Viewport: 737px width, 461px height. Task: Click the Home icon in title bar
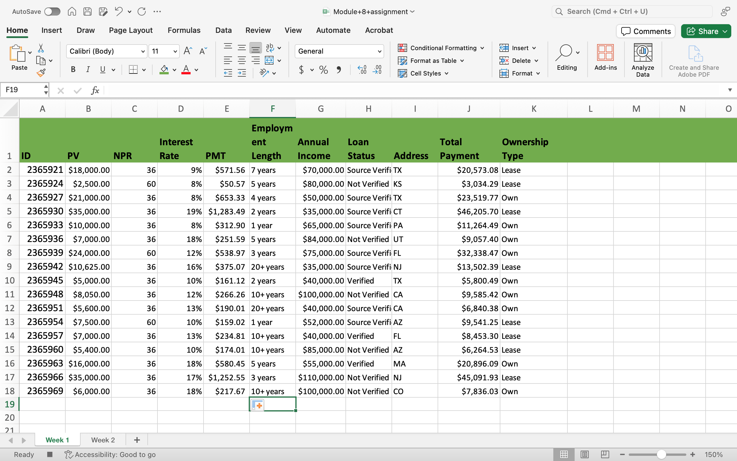(72, 12)
